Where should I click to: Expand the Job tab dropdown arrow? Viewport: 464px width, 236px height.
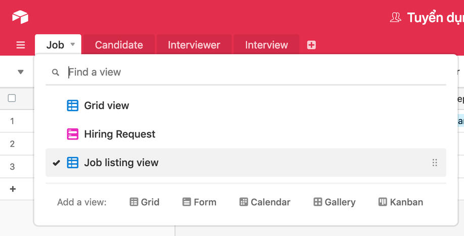click(x=73, y=44)
